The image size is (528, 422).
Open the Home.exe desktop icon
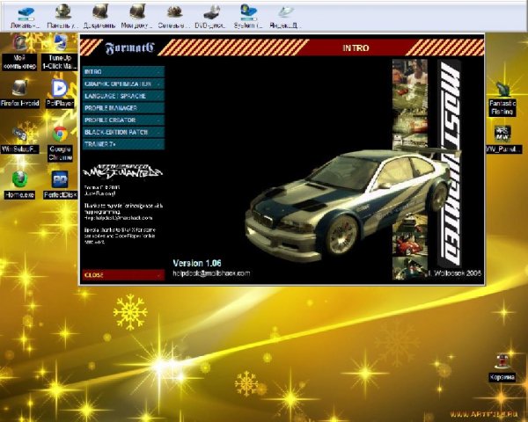coord(19,183)
